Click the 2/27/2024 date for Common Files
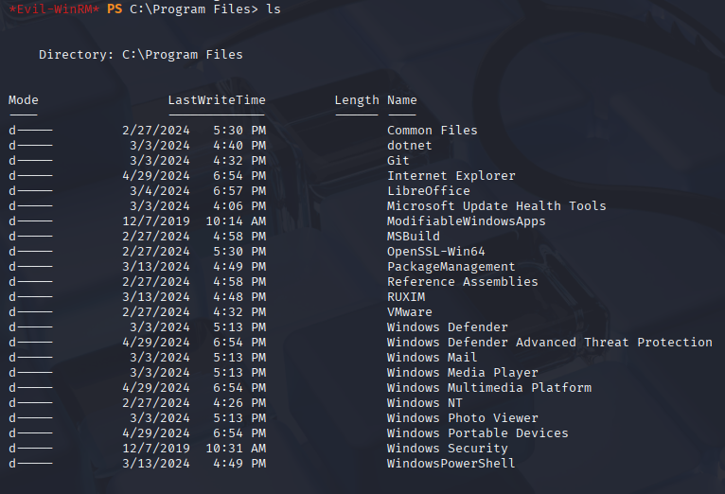725x494 pixels. click(156, 131)
